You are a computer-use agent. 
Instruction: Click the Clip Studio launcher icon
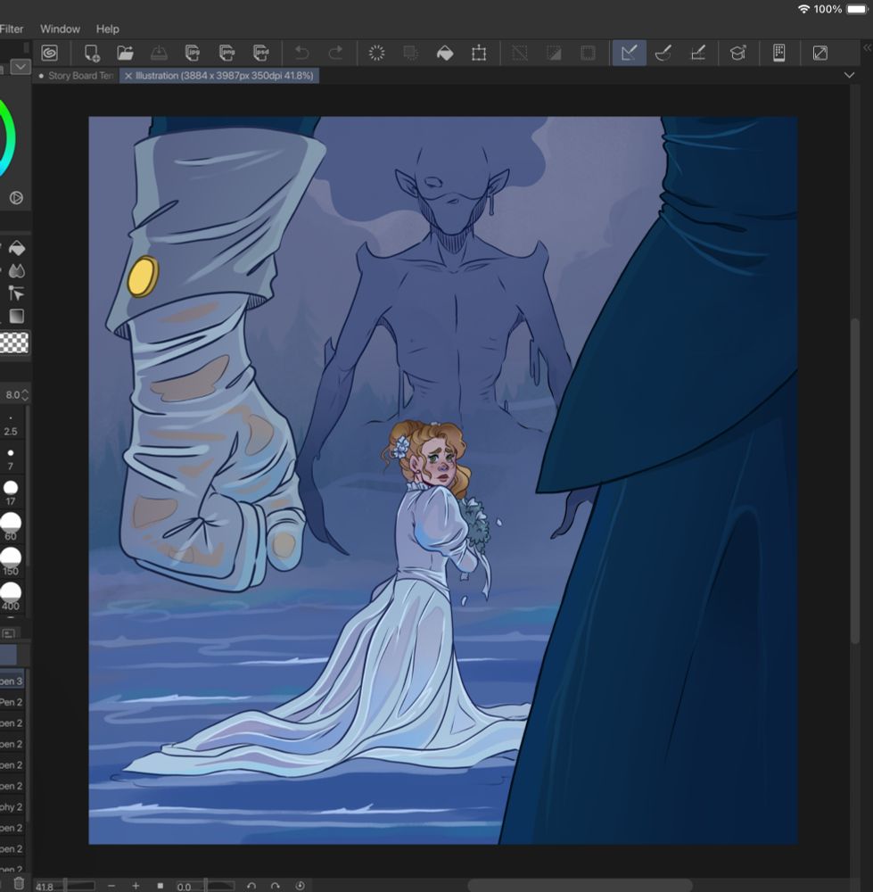pyautogui.click(x=49, y=54)
